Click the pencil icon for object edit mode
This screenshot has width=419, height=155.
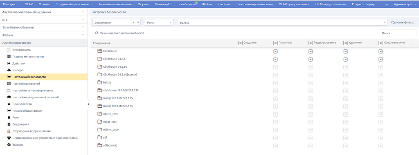(97, 33)
